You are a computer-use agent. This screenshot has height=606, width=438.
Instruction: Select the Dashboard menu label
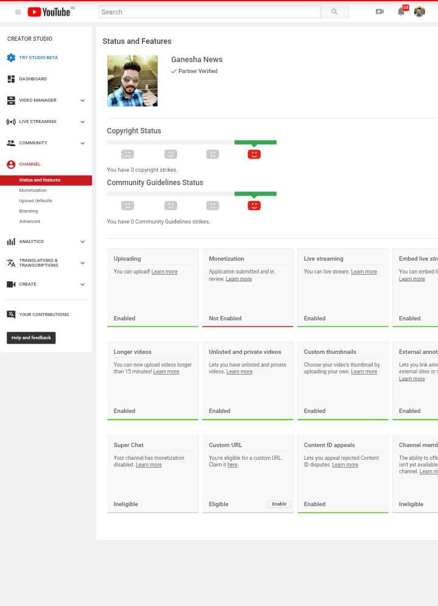pyautogui.click(x=33, y=79)
